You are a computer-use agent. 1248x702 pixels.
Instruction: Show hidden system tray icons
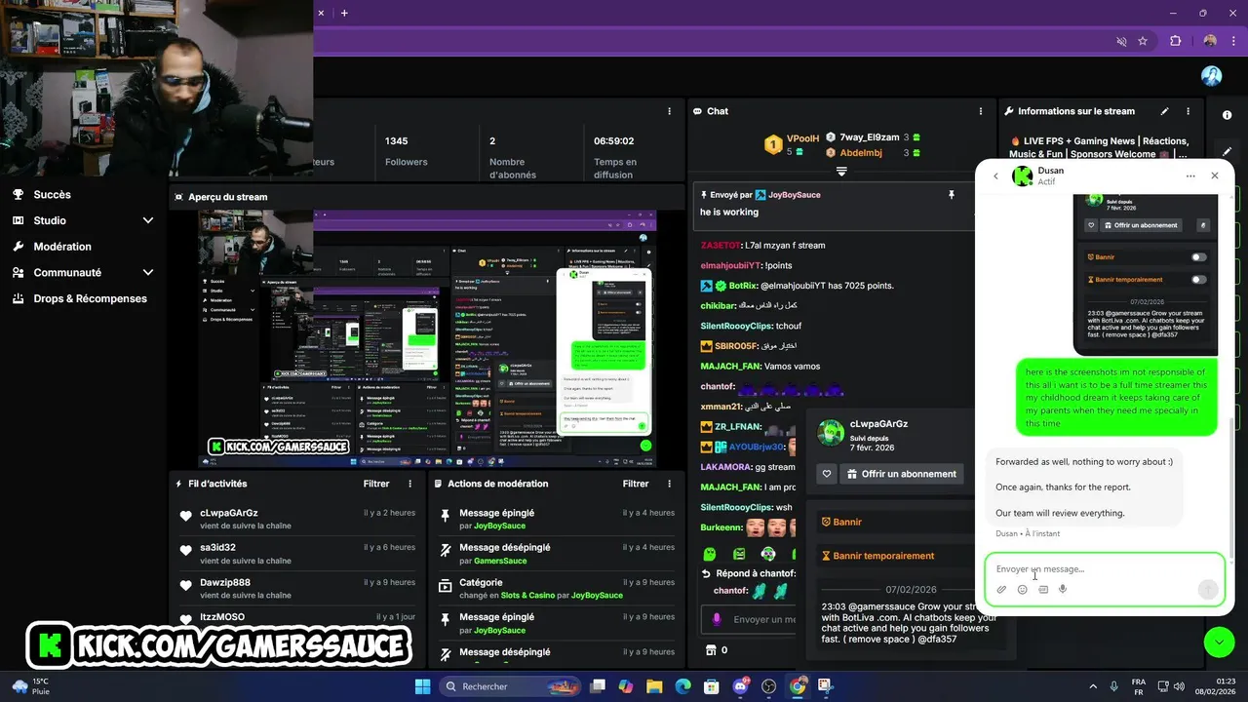pos(1092,686)
